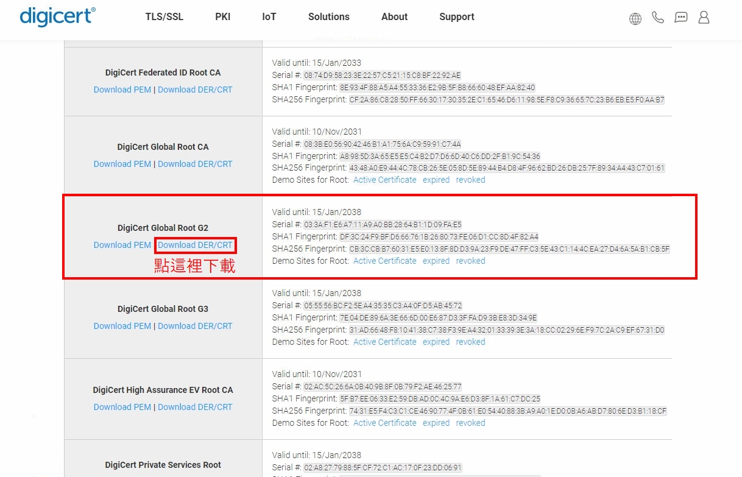Click the DigiCert Global Root CA title

click(163, 147)
